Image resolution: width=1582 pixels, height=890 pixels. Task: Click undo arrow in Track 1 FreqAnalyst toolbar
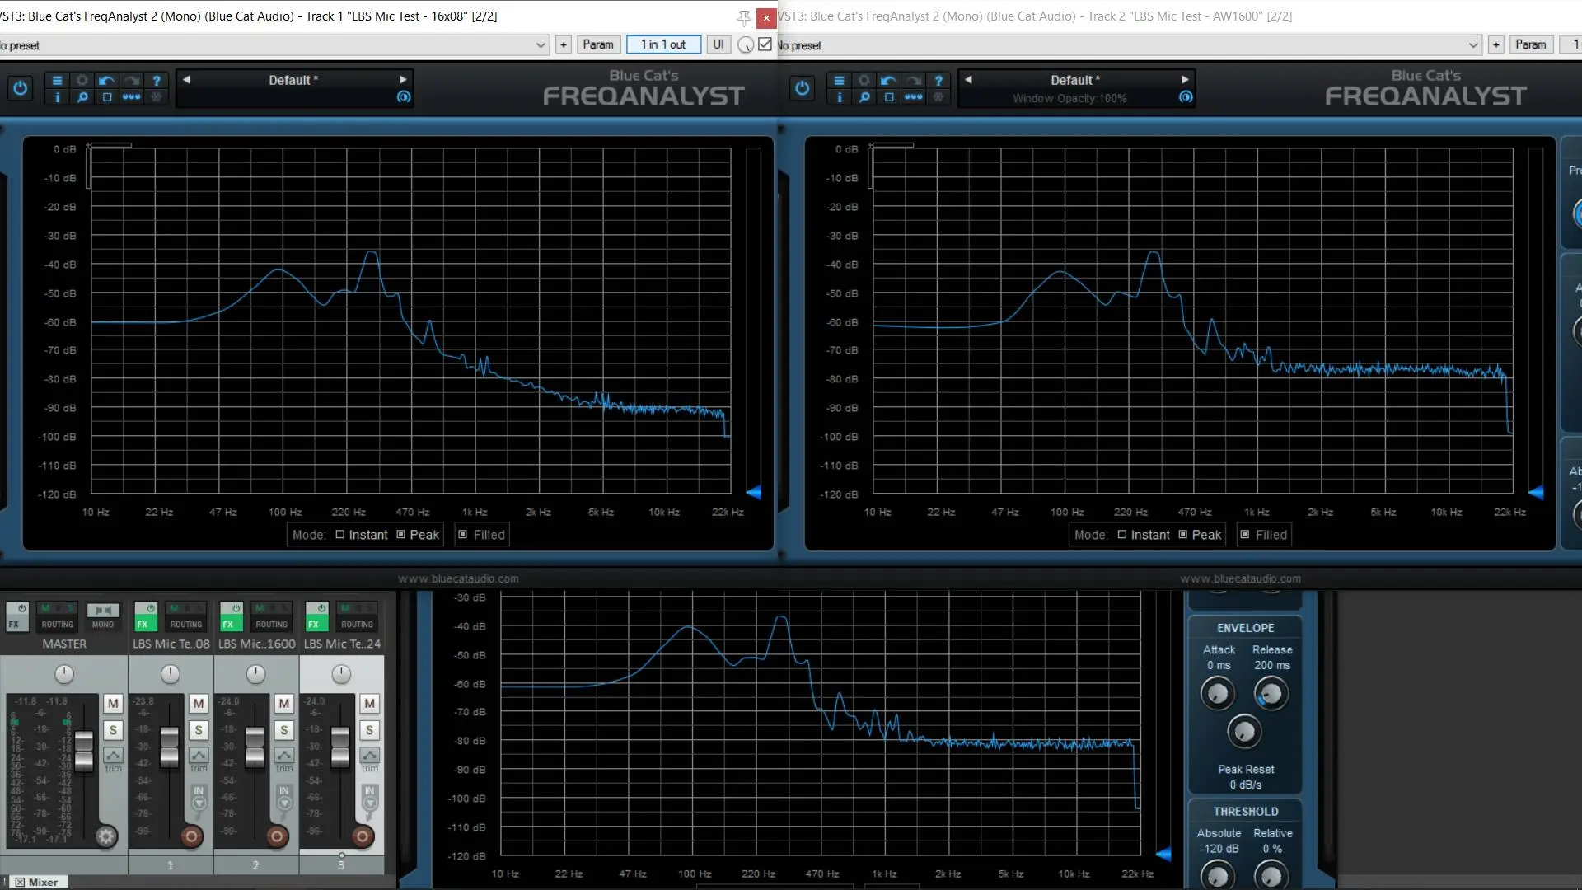pyautogui.click(x=106, y=80)
